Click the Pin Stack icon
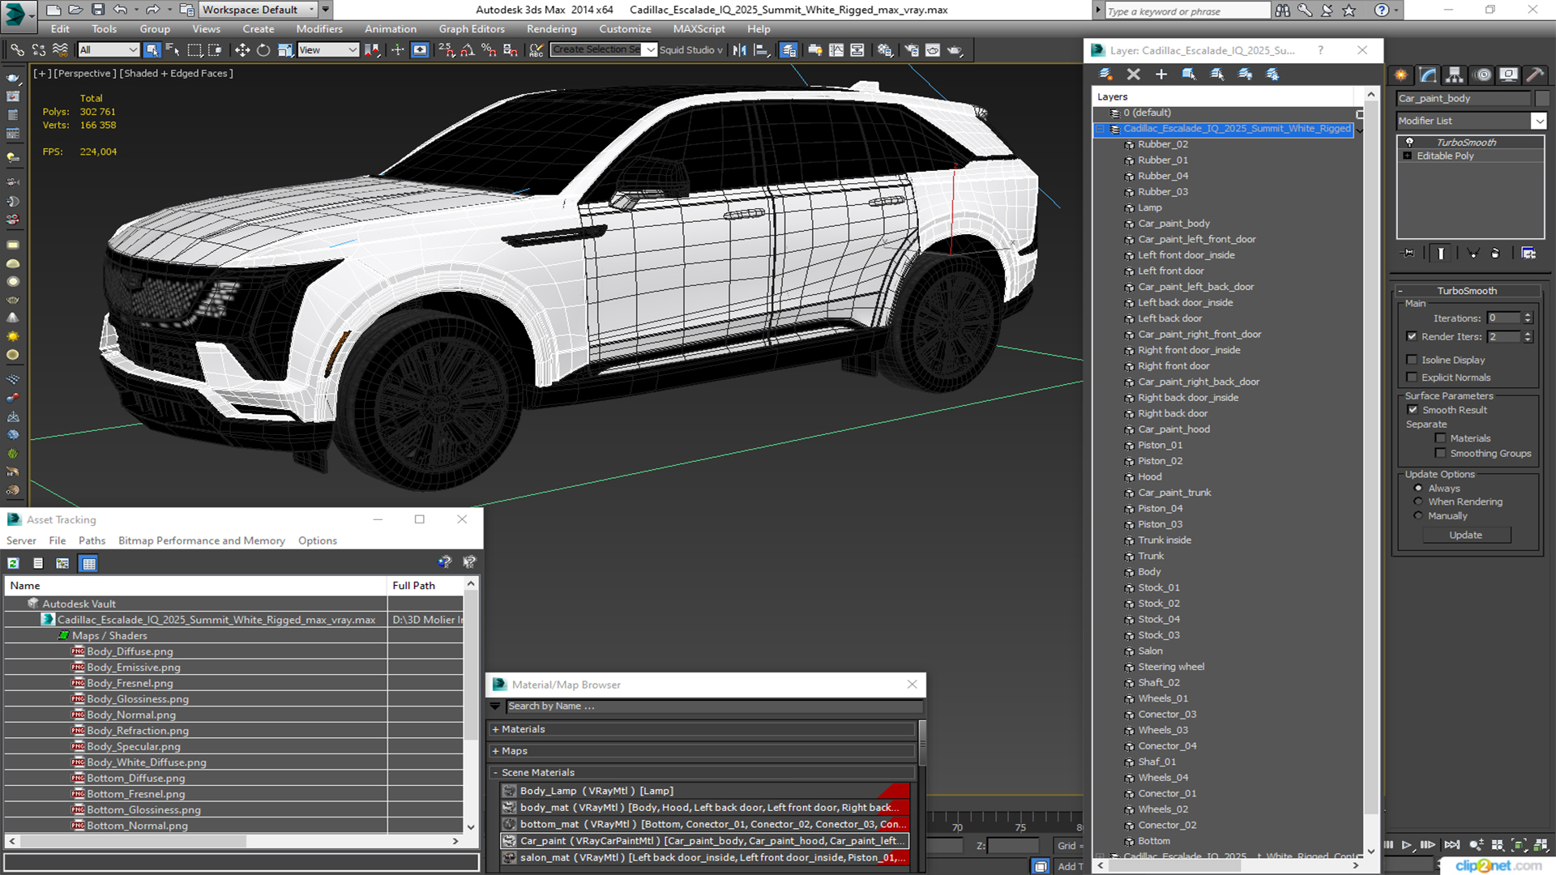This screenshot has height=875, width=1556. click(x=1409, y=254)
